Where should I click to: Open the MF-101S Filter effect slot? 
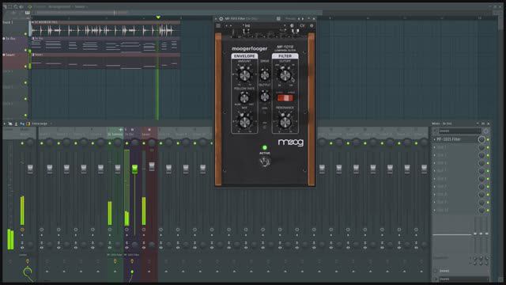[x=456, y=139]
